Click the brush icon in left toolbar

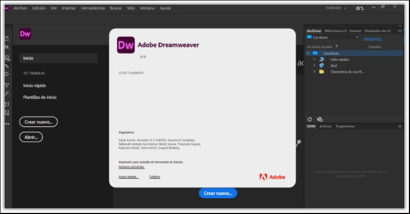tap(7, 94)
